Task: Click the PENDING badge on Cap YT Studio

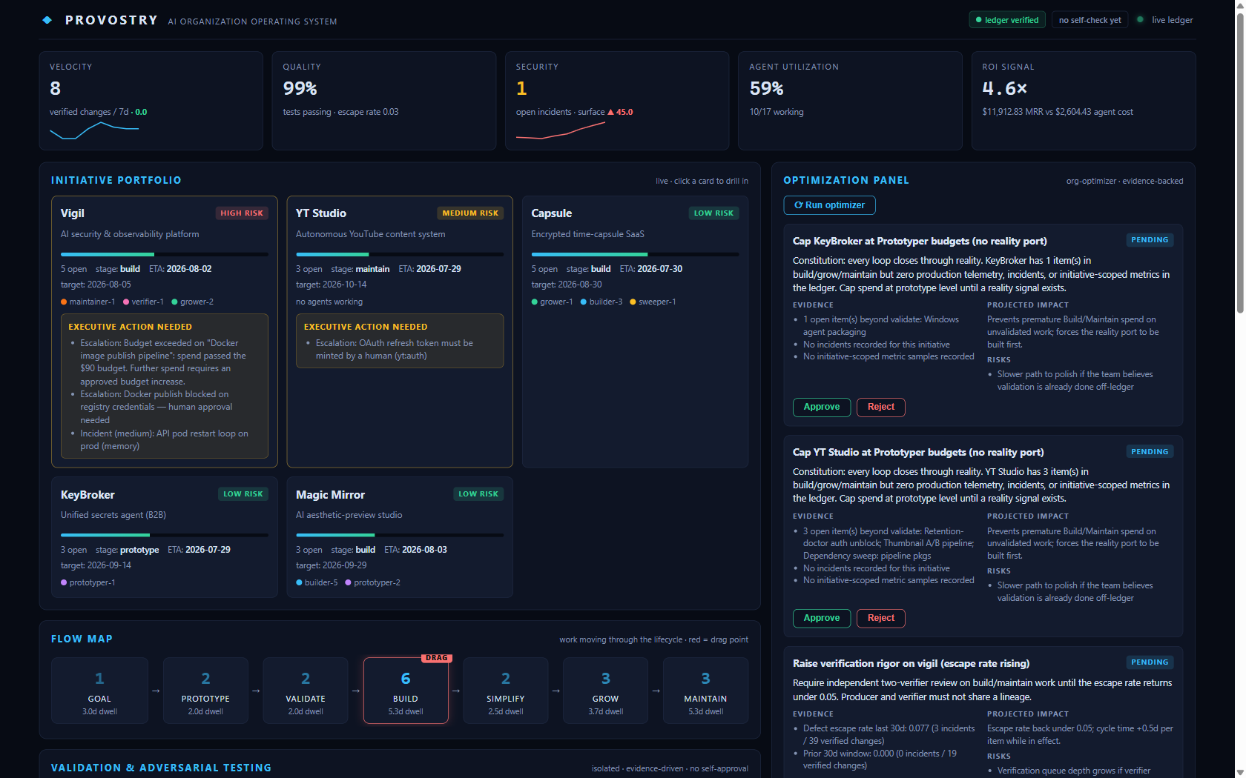Action: tap(1150, 451)
